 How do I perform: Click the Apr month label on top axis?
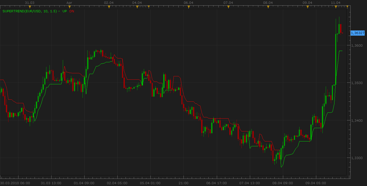coord(69,3)
